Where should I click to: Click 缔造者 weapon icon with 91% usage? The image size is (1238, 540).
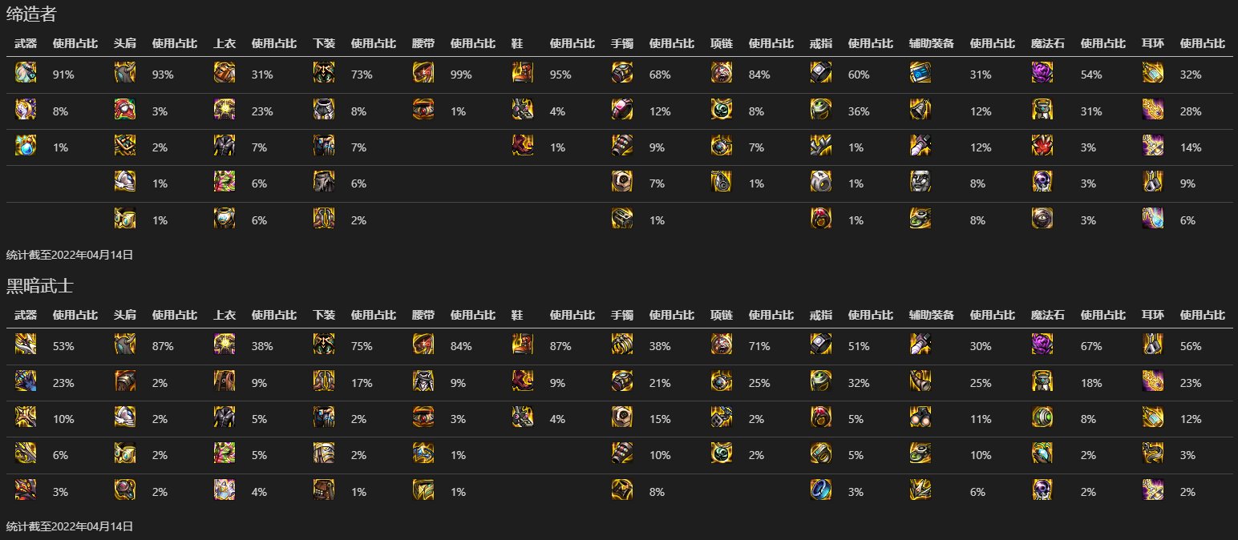26,73
